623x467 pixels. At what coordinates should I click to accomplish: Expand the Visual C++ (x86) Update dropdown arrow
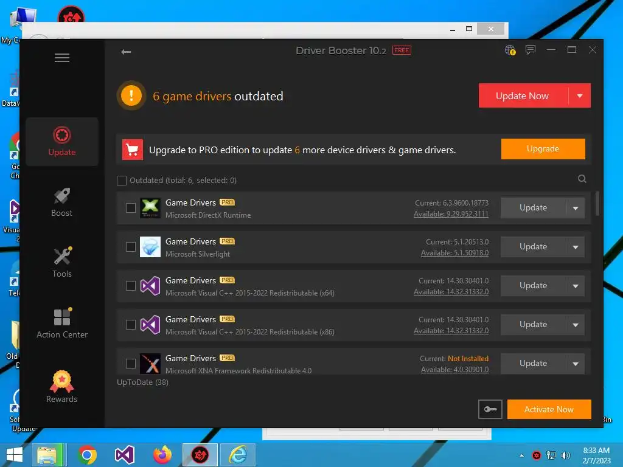(x=576, y=325)
